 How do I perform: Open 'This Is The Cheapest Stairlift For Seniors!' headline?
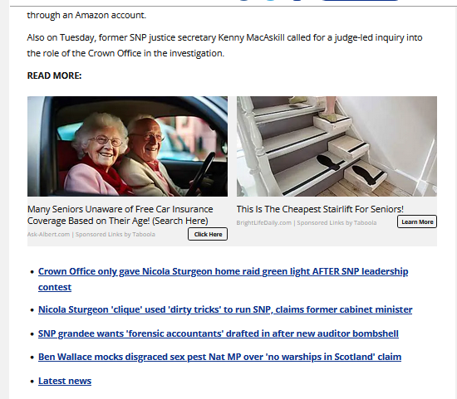click(x=320, y=209)
